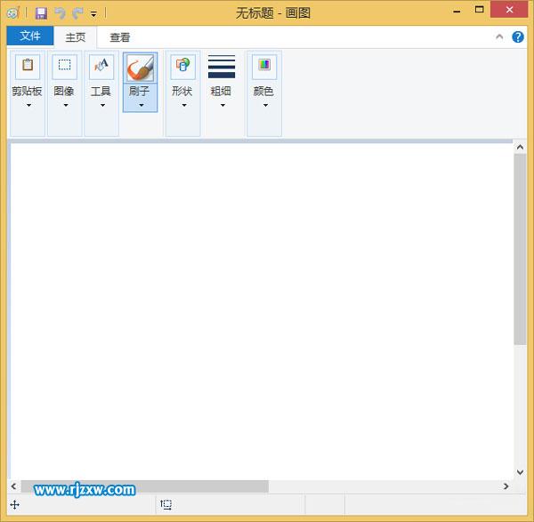The height and width of the screenshot is (522, 534).
Task: Select the 主页 home tab
Action: [x=76, y=37]
